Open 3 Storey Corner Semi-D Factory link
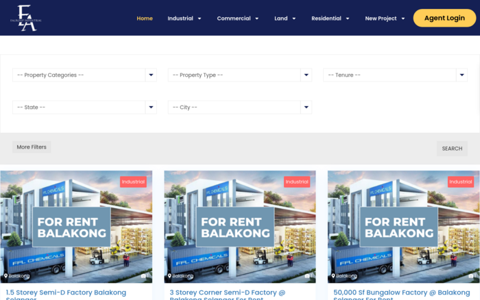This screenshot has height=300, width=480. (228, 295)
